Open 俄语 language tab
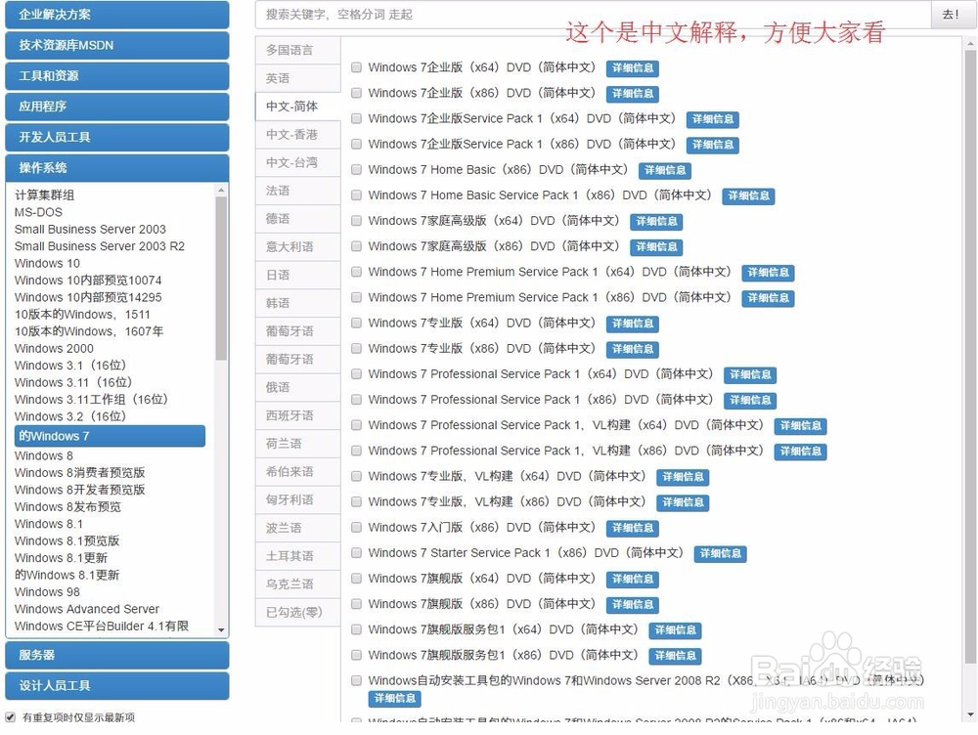This screenshot has height=735, width=978. tap(297, 387)
